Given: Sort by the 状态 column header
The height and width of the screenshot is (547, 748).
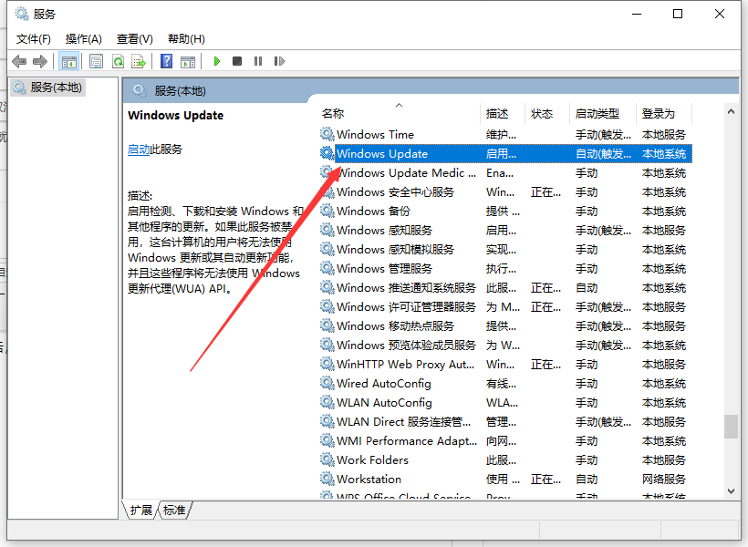Looking at the screenshot, I should click(x=542, y=114).
